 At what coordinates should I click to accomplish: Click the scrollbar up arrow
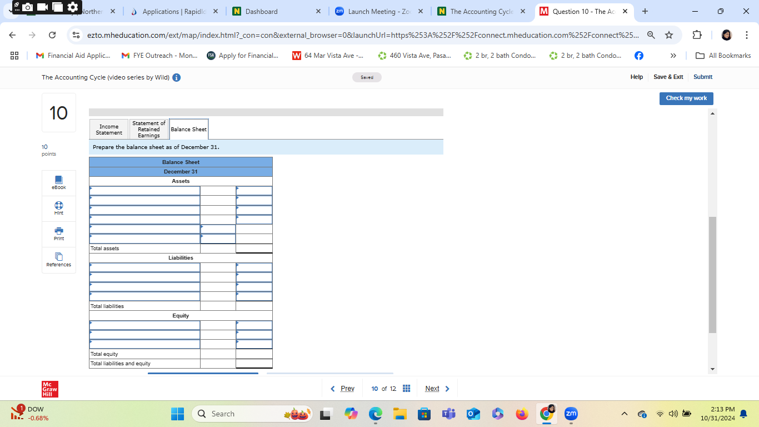713,113
